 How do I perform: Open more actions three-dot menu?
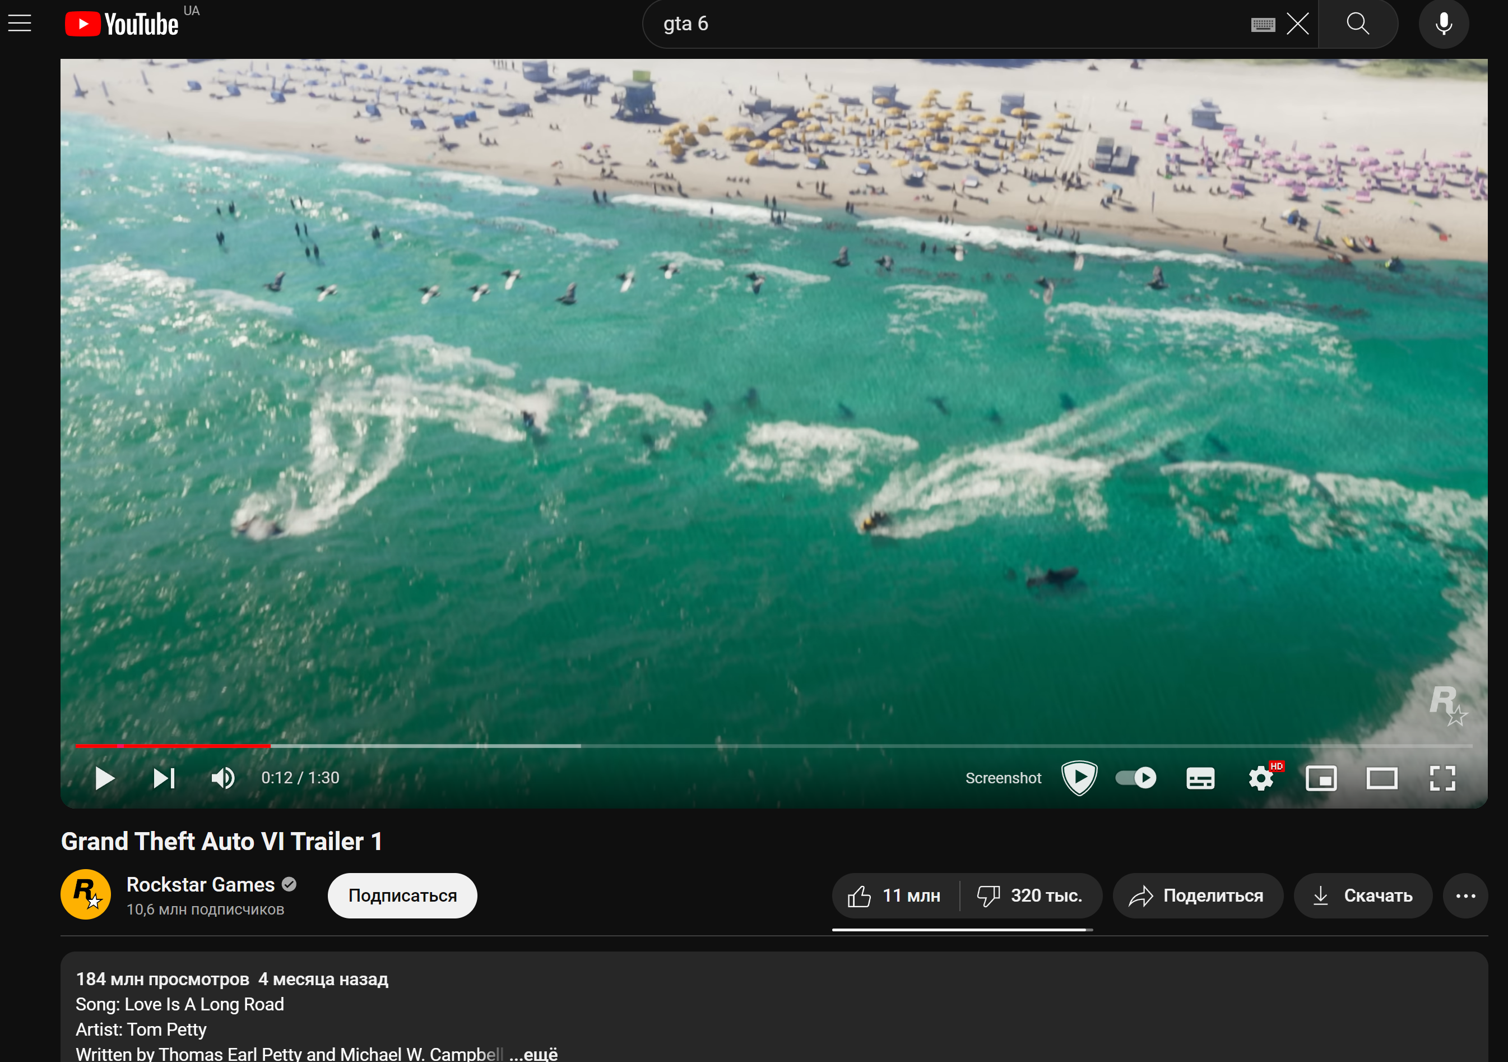(1465, 895)
